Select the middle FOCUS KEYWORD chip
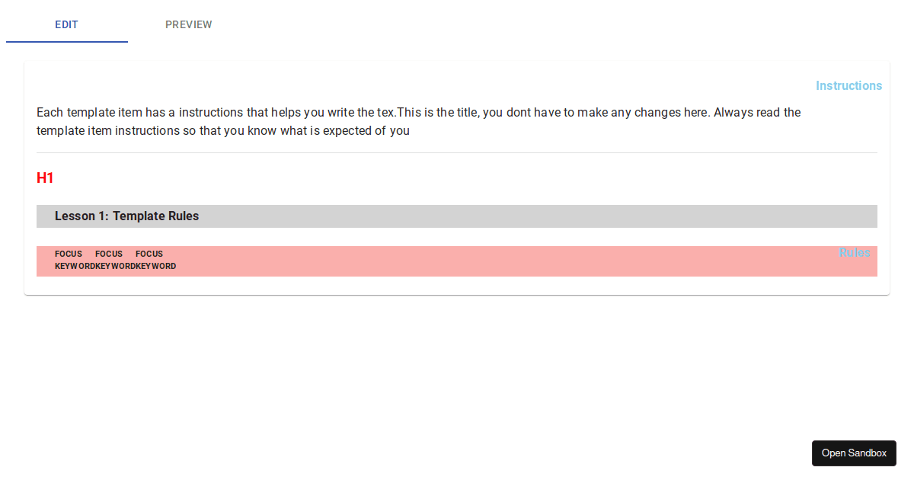This screenshot has width=914, height=480. pos(109,260)
